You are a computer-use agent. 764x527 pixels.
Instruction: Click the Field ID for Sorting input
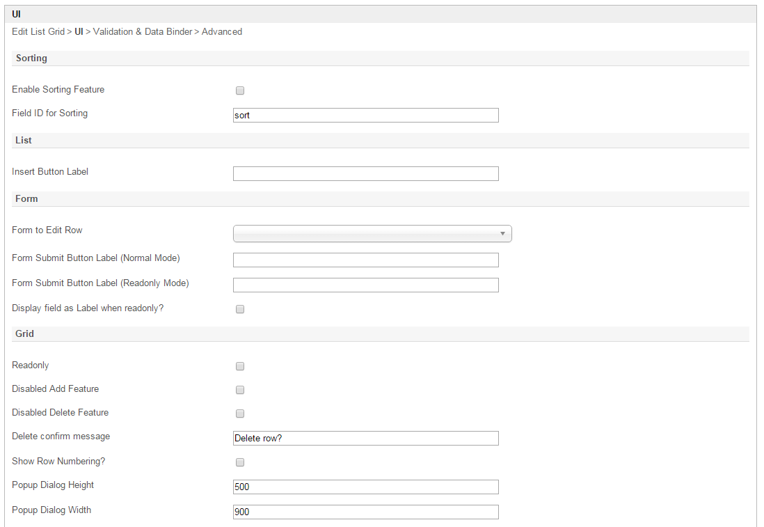click(x=365, y=116)
